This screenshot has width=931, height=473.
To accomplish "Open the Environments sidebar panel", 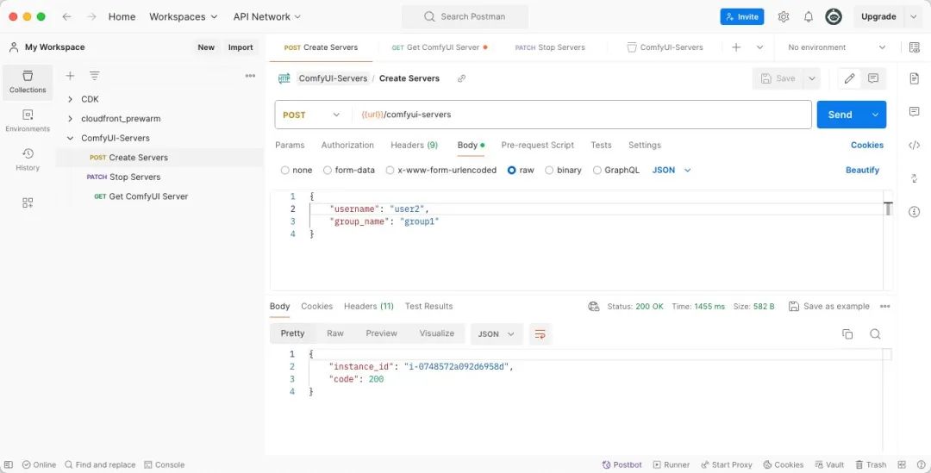I will 28,121.
